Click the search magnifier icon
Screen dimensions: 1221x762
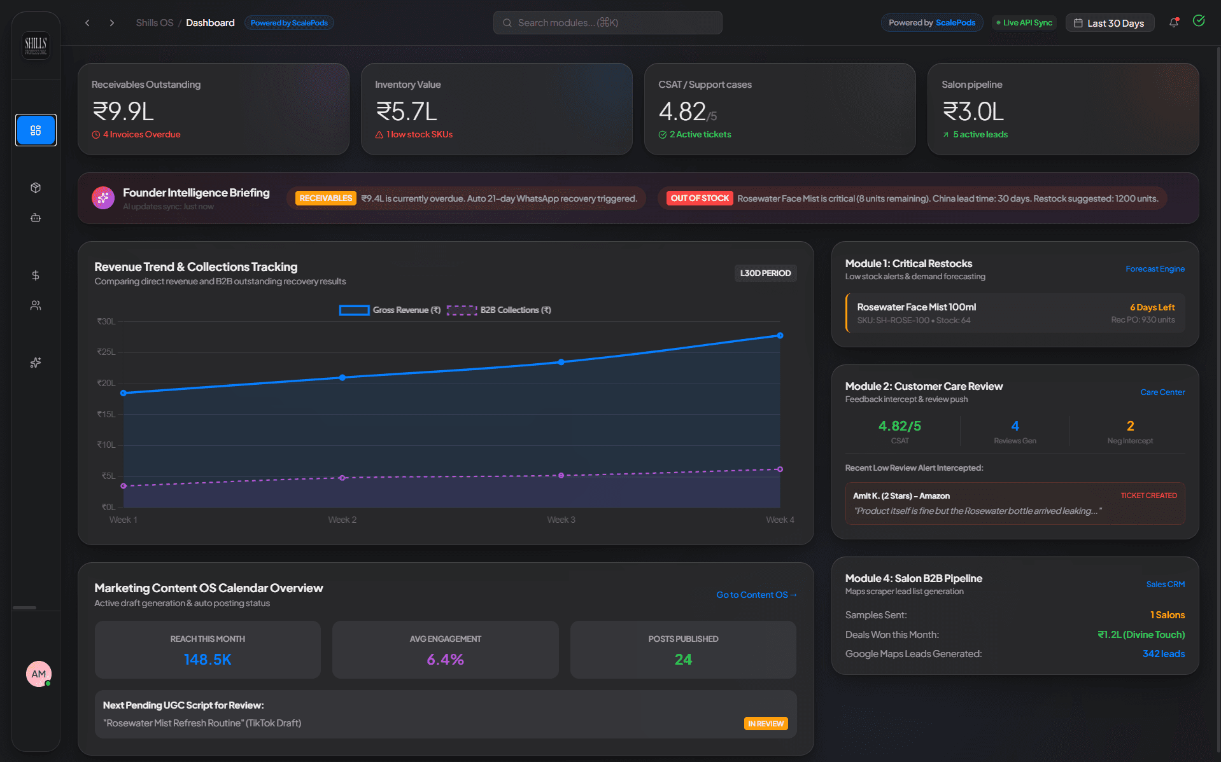click(x=507, y=23)
